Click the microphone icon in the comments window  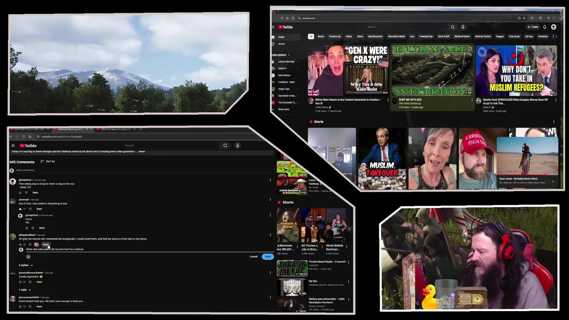coord(237,145)
